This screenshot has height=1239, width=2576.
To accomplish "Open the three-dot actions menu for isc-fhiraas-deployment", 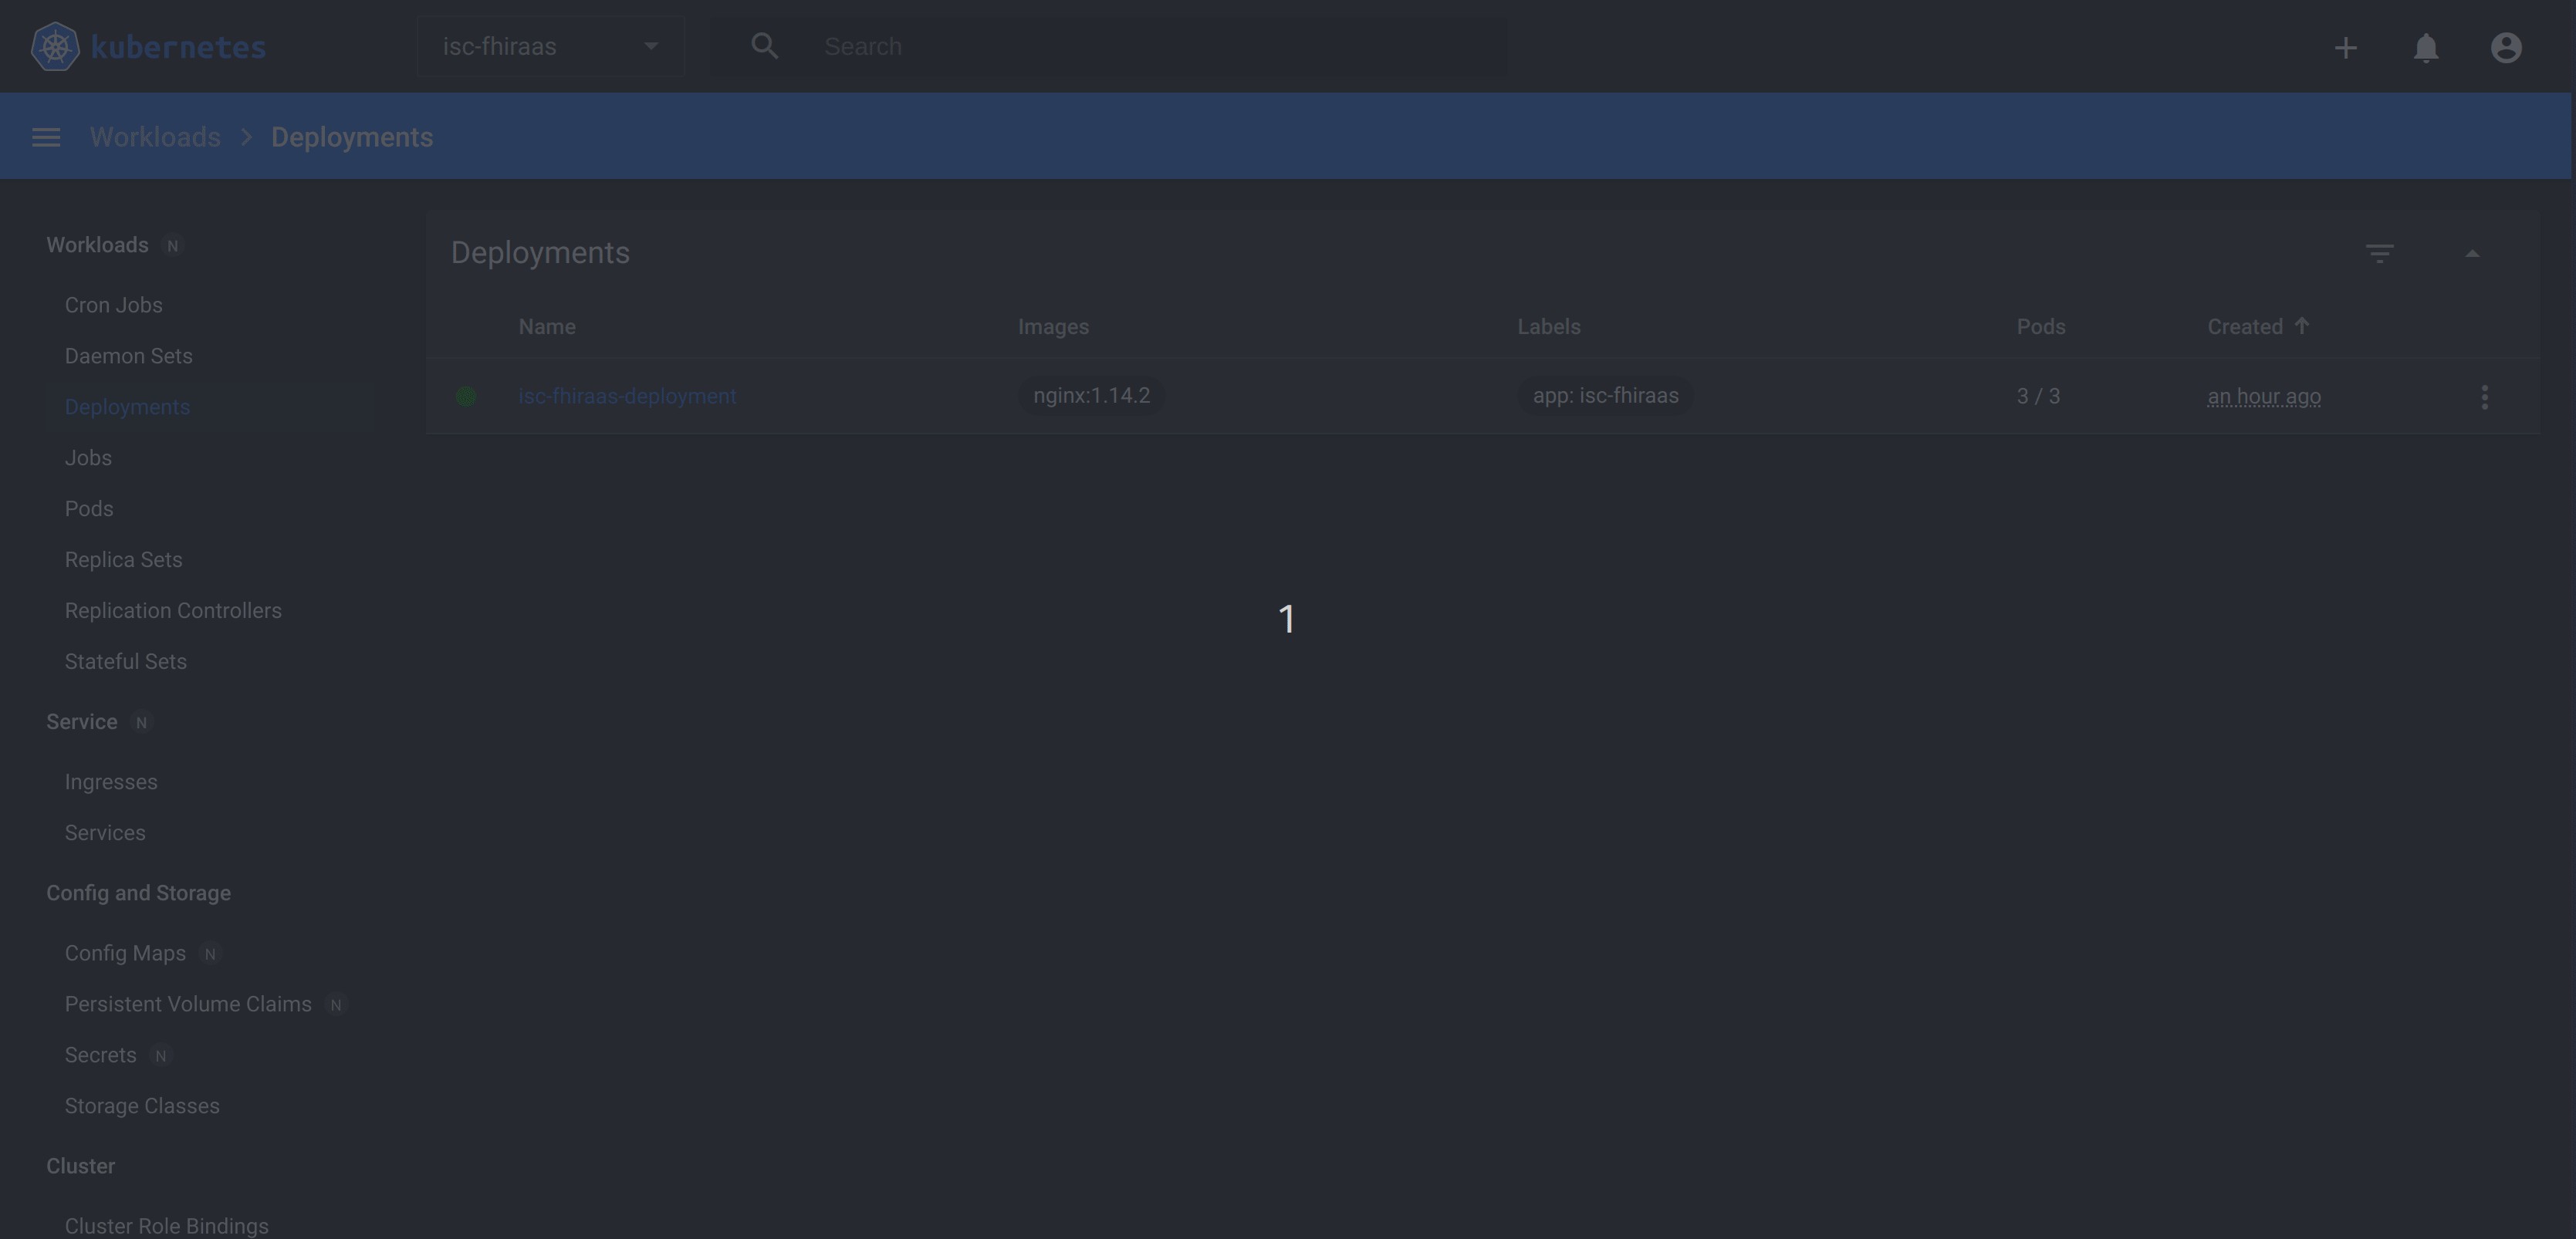I will (2484, 397).
